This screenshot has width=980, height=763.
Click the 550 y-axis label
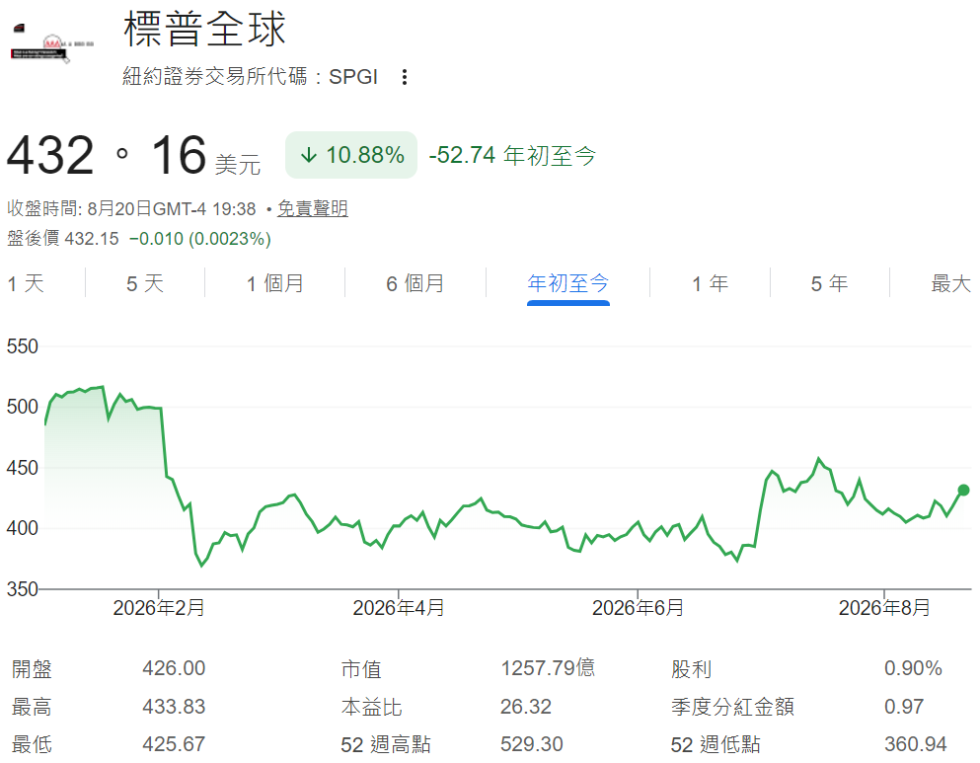click(x=23, y=346)
